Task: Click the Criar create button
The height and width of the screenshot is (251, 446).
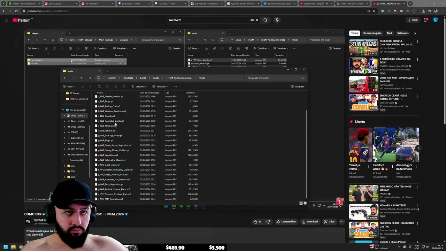Action: (412, 20)
